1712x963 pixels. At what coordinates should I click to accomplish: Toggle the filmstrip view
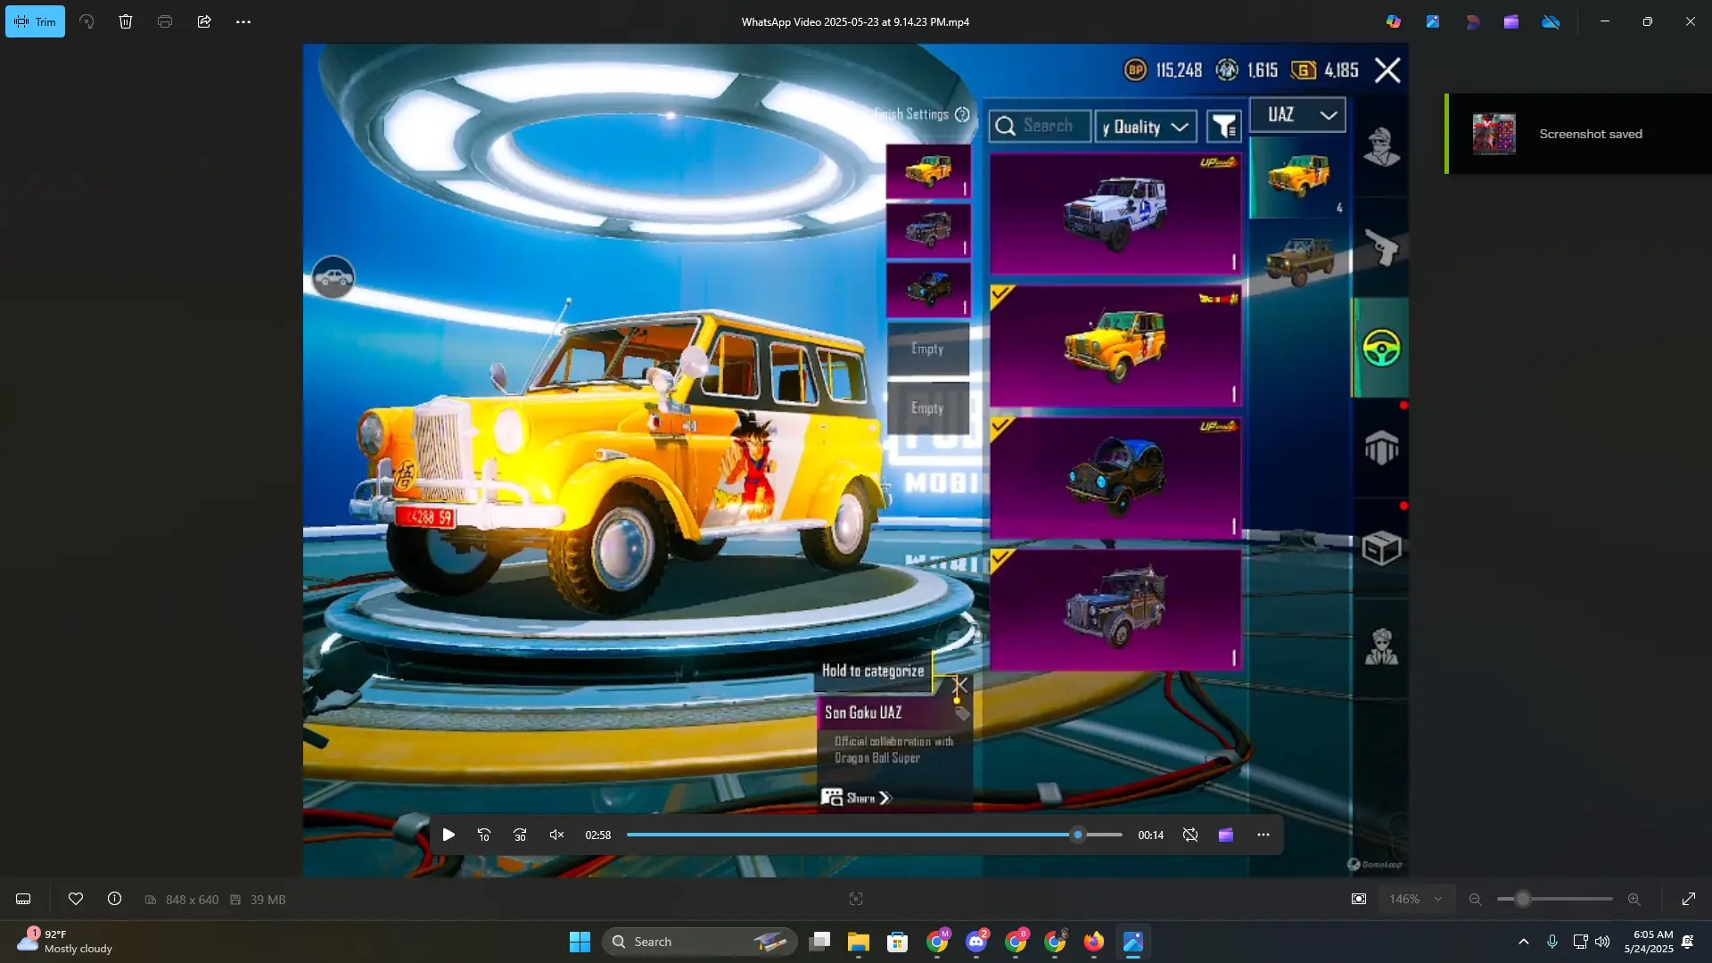tap(23, 899)
